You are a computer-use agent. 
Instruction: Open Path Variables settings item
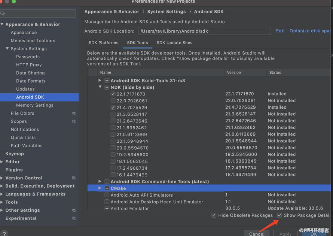27,146
